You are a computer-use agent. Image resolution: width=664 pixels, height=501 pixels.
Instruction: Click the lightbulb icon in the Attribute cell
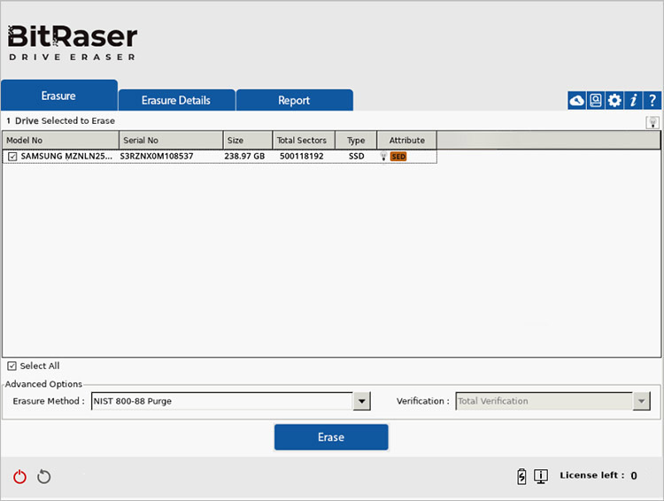383,157
